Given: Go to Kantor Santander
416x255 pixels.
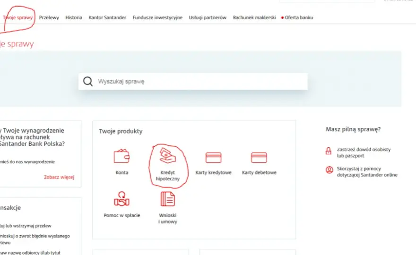Looking at the screenshot, I should coord(107,17).
